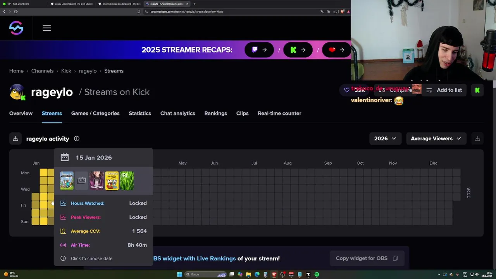The image size is (496, 279).
Task: Select the Sunday first yellow activity cell
Action: click(35, 221)
